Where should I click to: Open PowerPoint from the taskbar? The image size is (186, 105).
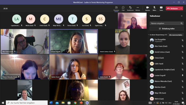(x=81, y=103)
